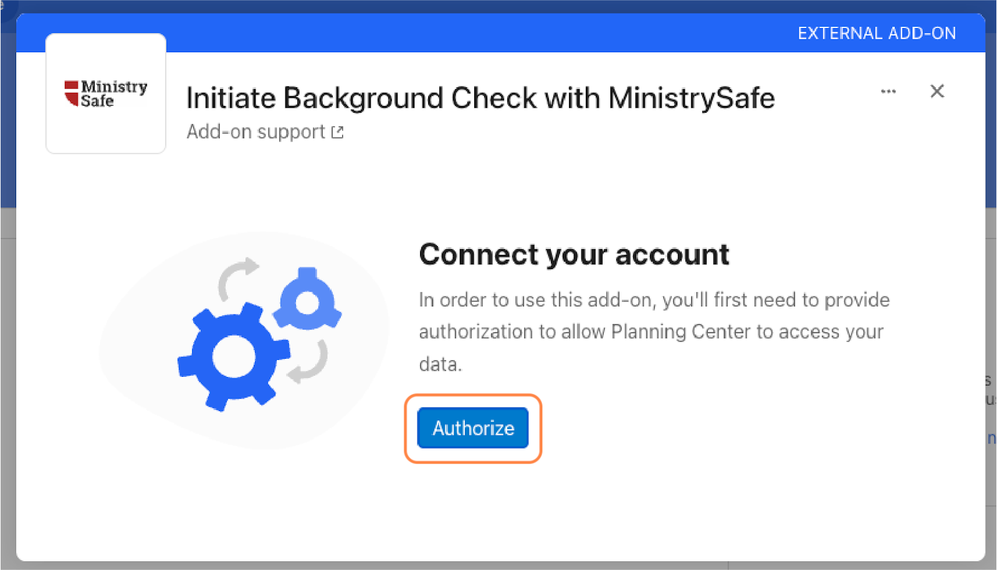Screen dimensions: 997x570
Task: Click the Connect your account heading
Action: 573,255
